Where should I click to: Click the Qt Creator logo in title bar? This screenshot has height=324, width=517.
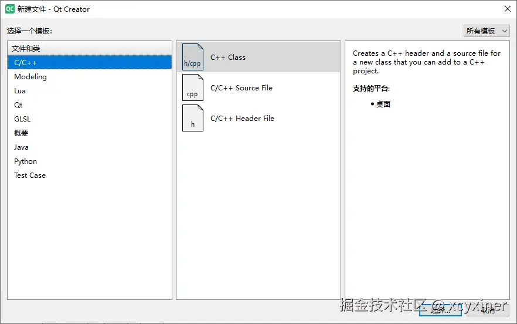pos(10,9)
